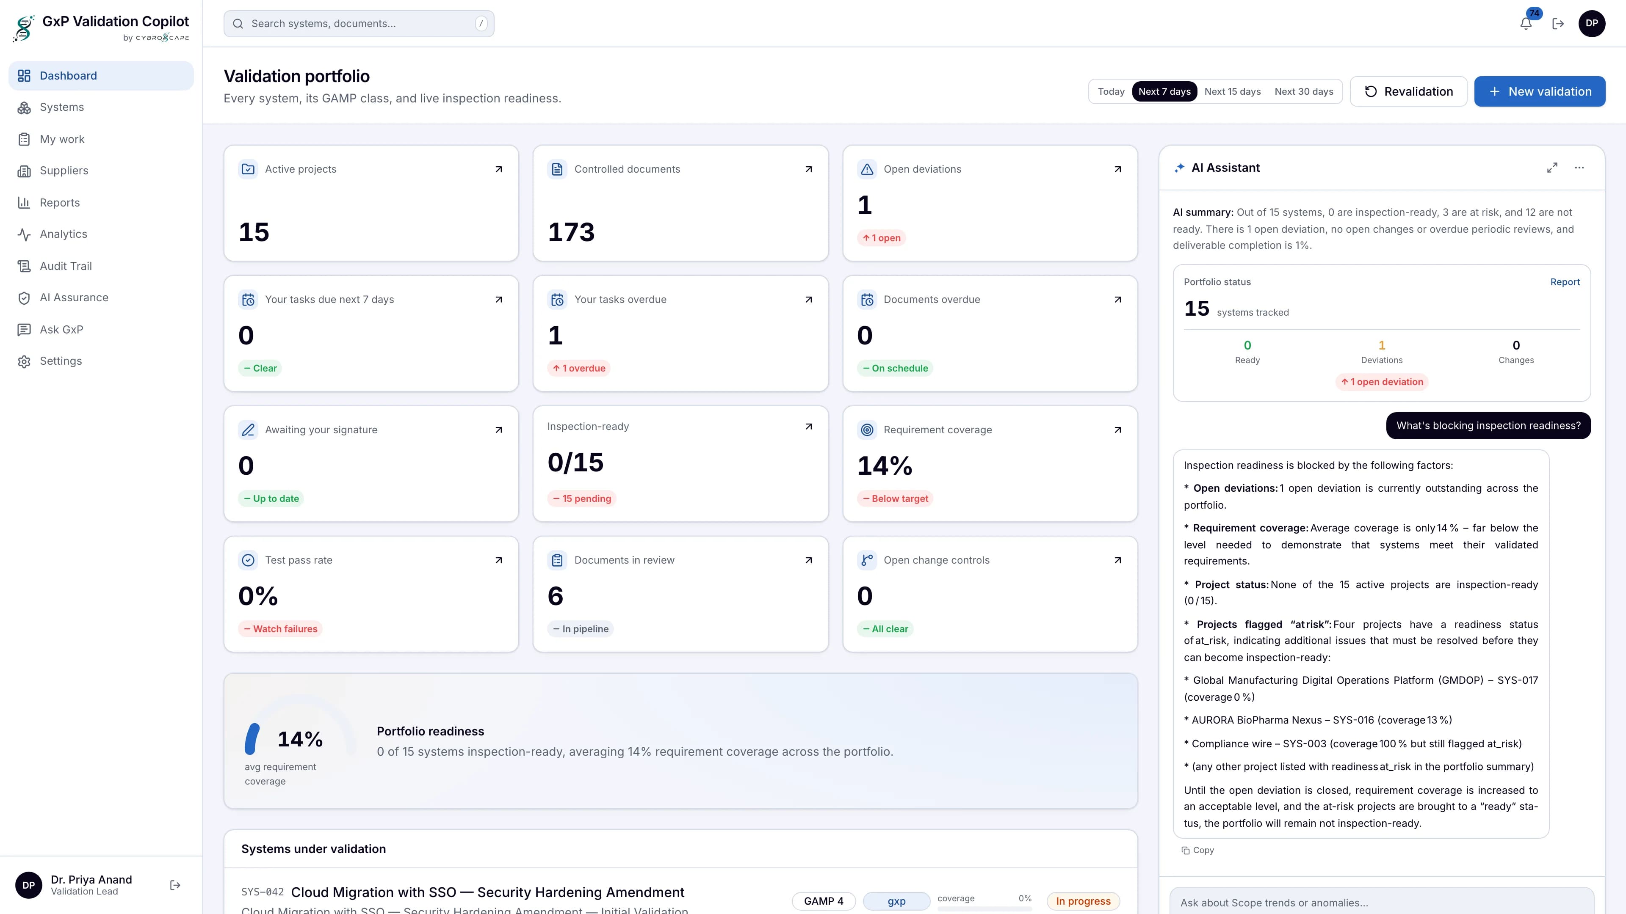Click the Revalidation button
This screenshot has height=914, width=1626.
tap(1408, 91)
